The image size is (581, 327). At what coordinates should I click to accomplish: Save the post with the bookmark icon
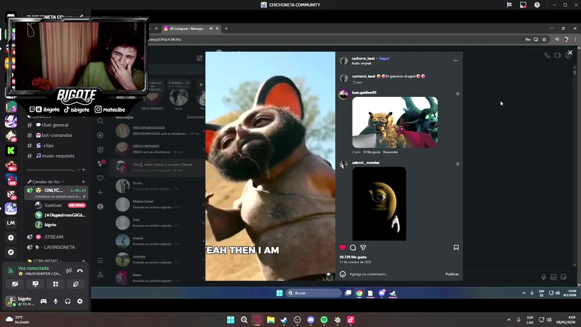click(456, 248)
